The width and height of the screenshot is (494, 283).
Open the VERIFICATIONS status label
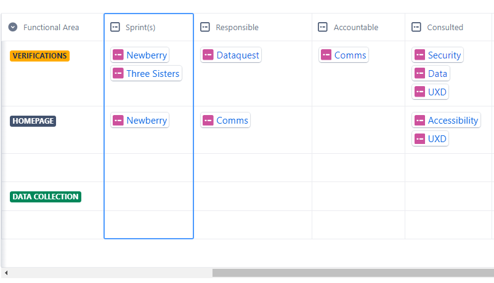tap(39, 56)
